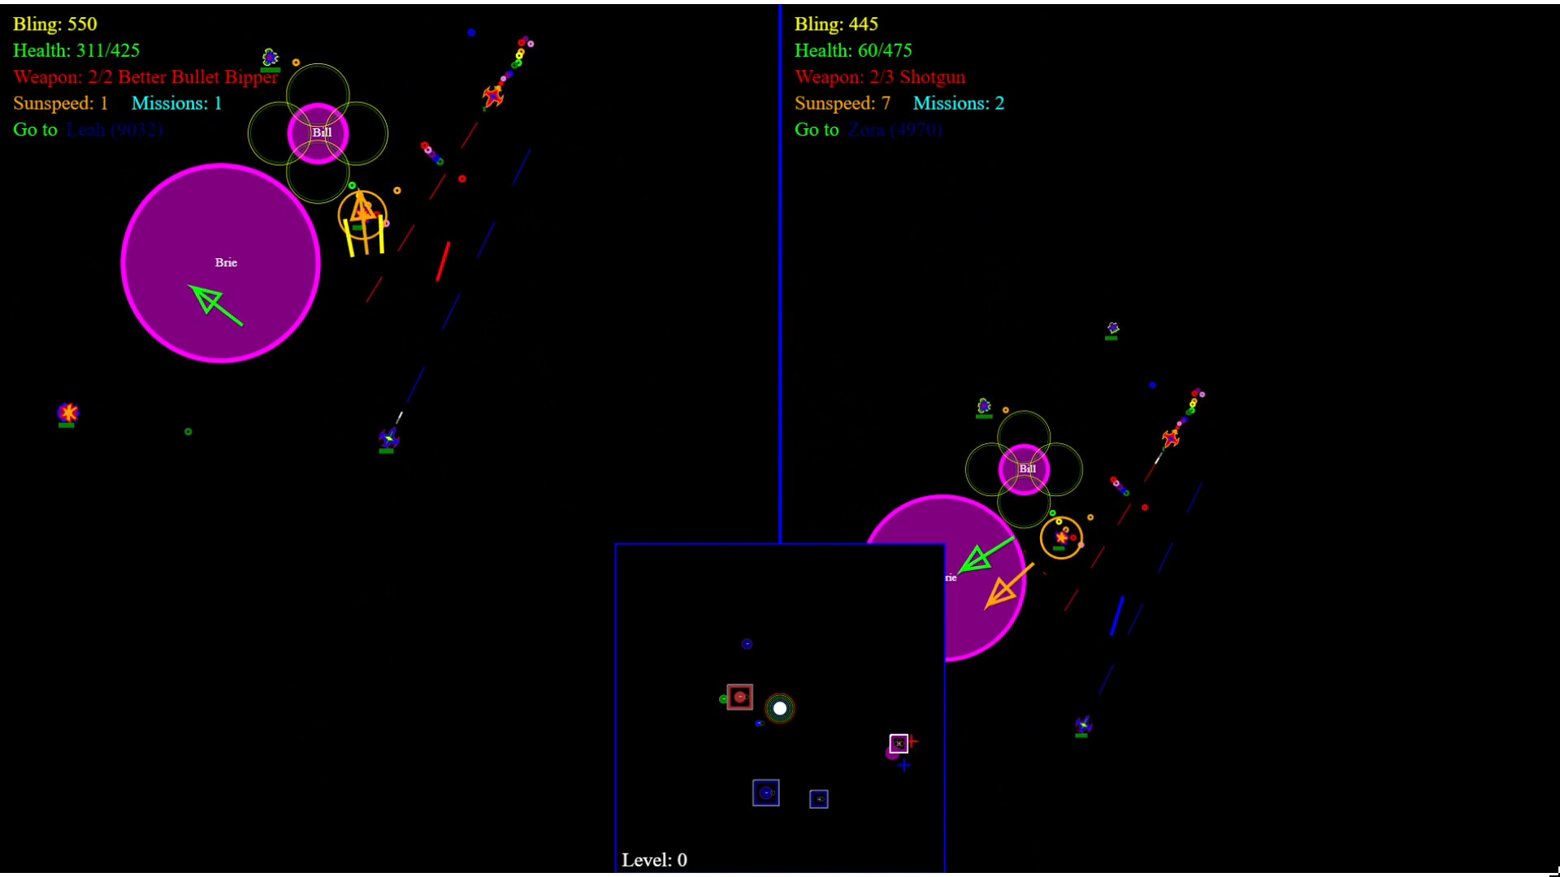Click the red-framed planet on the minimap
The image size is (1560, 877).
tap(739, 697)
